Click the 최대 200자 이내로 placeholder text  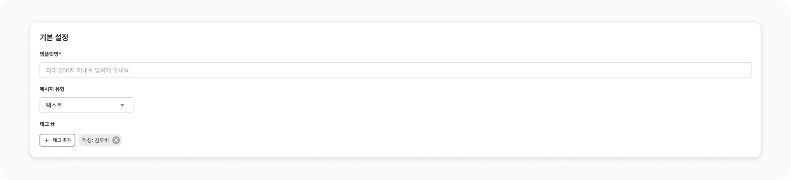[88, 70]
